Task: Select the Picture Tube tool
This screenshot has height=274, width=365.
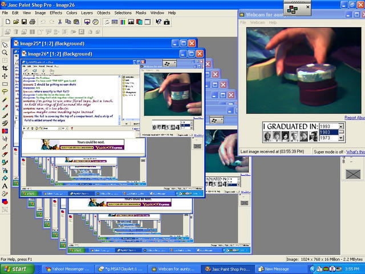Action: pyautogui.click(x=5, y=162)
